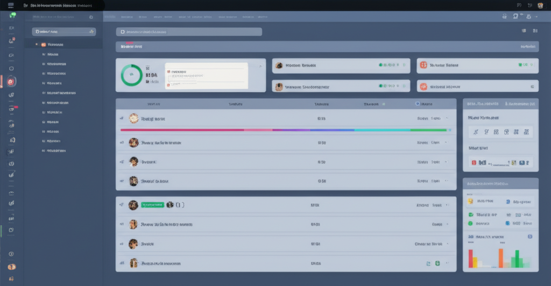Click the green label tag in the table
Screen dimensions: 551x286
[152, 205]
